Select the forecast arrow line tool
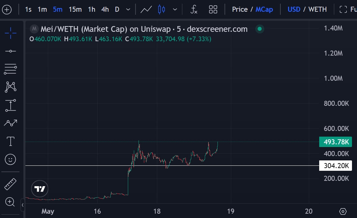This screenshot has width=357, height=218. point(10,123)
